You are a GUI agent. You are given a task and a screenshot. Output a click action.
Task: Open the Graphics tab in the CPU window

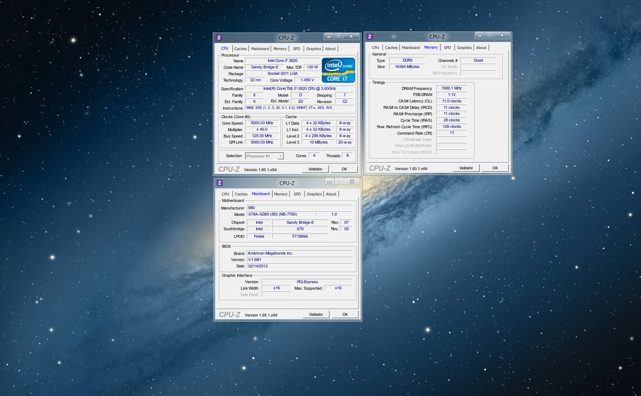point(314,49)
